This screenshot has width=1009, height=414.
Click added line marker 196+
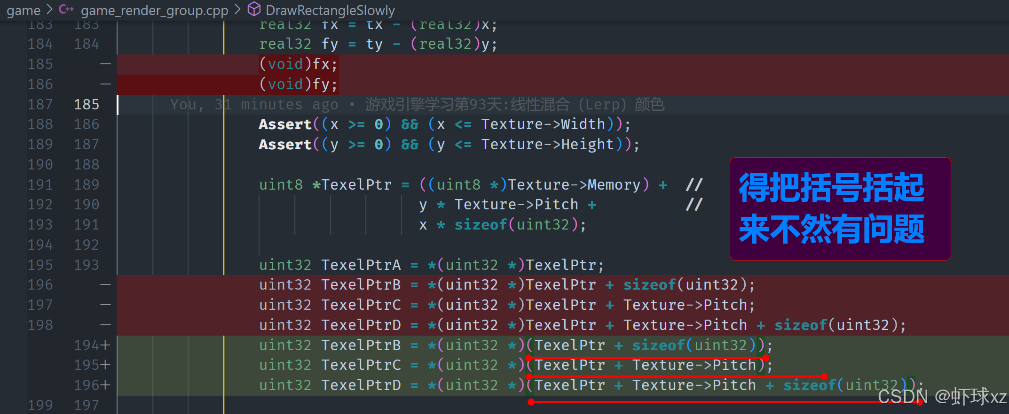tap(92, 386)
